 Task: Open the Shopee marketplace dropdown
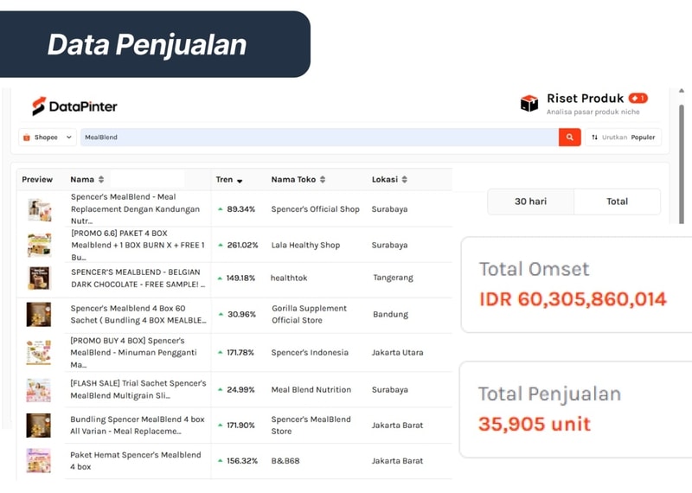[x=48, y=138]
